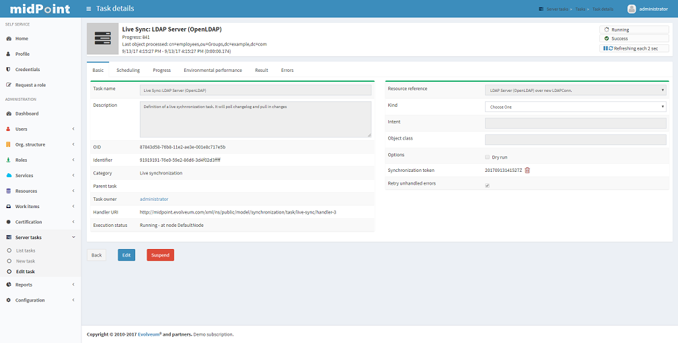678x343 pixels.
Task: Click the Refreshing each 2 sec pause icon
Action: pos(605,48)
